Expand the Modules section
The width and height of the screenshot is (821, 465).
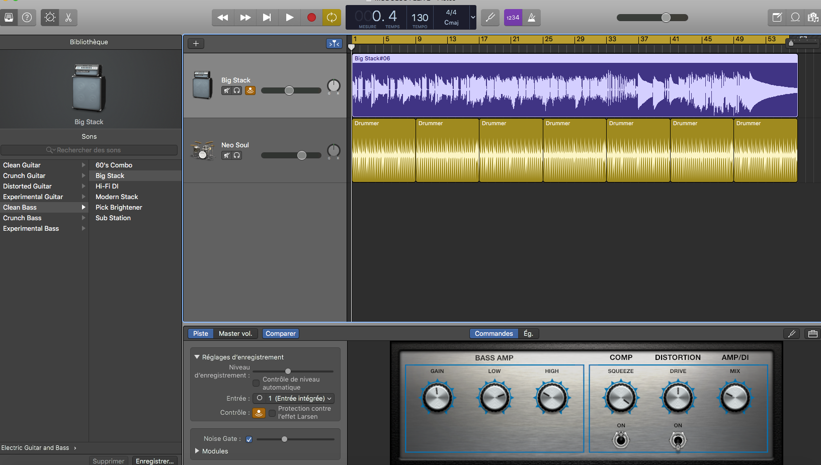pos(198,451)
